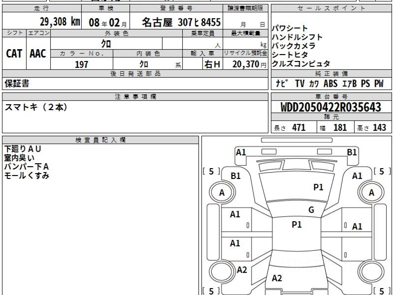
Task: Click the G mark on the windshield
Action: (311, 210)
